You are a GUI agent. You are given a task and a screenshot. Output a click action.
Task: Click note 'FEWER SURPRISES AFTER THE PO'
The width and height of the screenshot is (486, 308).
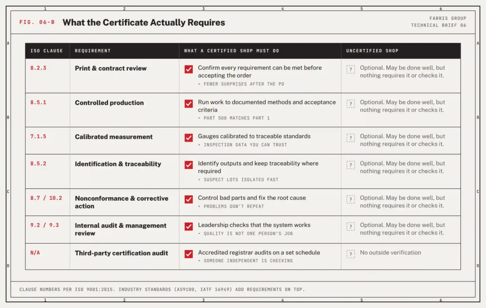tap(243, 84)
